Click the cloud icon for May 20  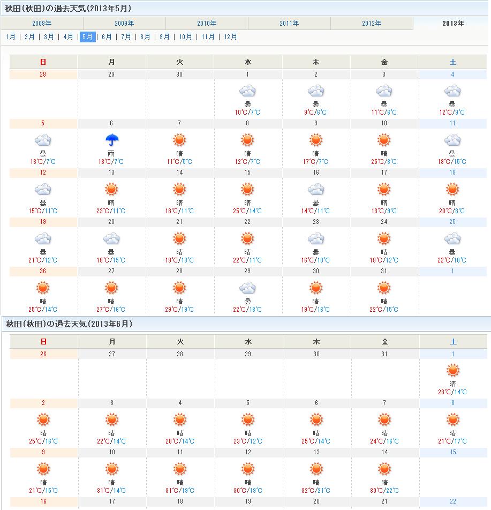[x=111, y=239]
